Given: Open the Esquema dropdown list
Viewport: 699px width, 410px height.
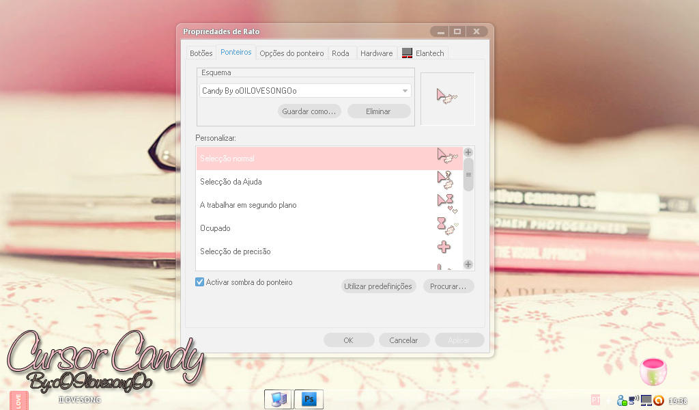Looking at the screenshot, I should tap(305, 91).
